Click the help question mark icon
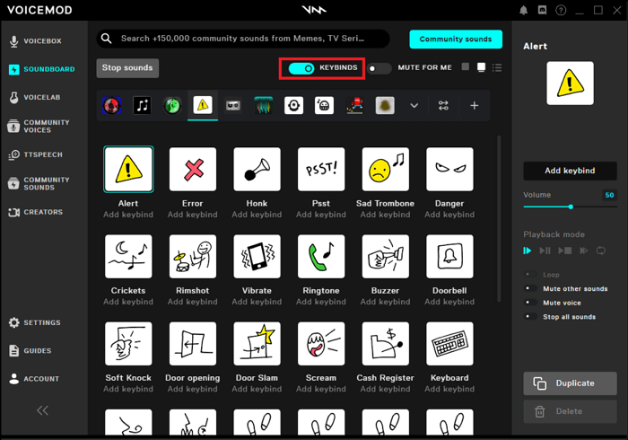The image size is (628, 440). point(562,11)
